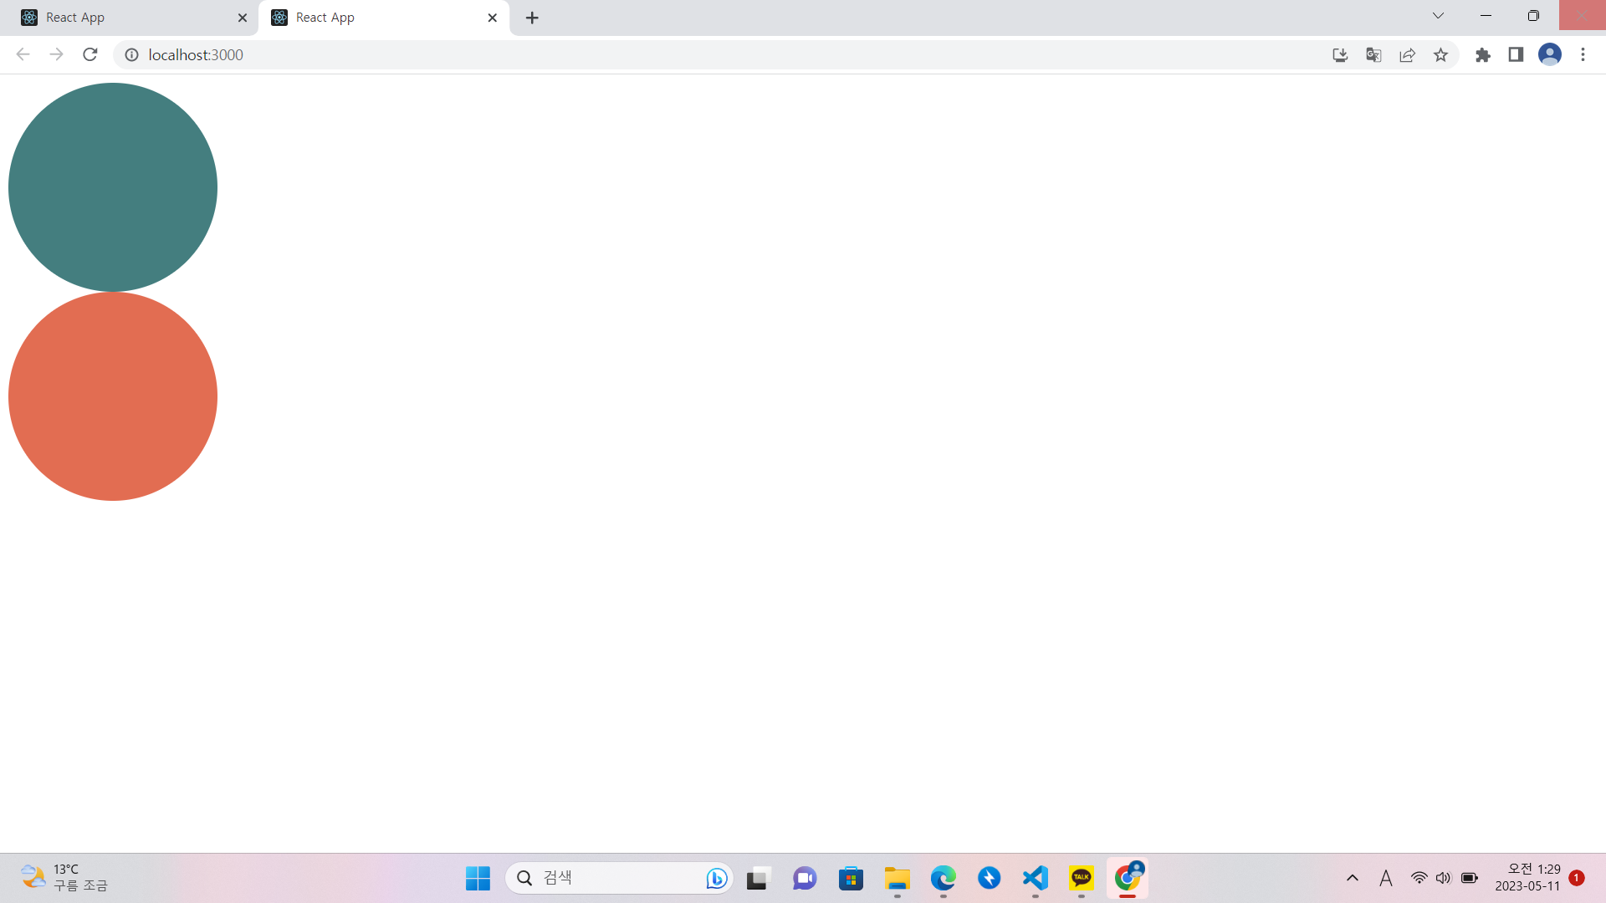The height and width of the screenshot is (903, 1606).
Task: Open Windows Start menu
Action: tap(478, 878)
